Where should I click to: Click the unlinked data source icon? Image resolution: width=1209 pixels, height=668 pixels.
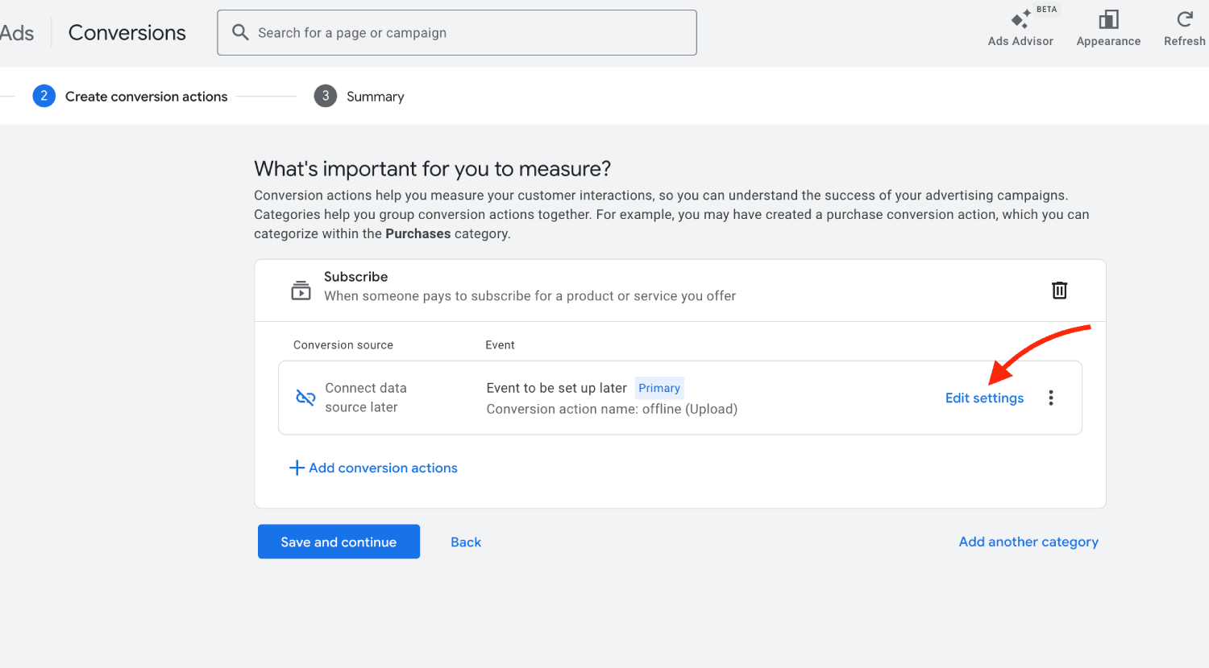coord(305,398)
